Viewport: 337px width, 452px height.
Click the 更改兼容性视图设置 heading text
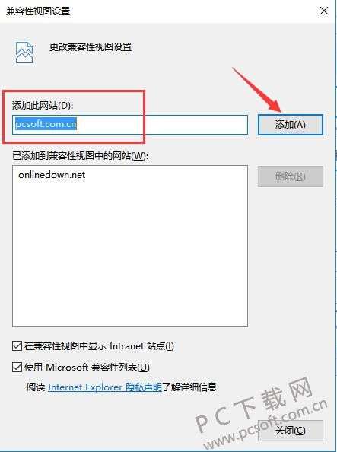[x=91, y=46]
